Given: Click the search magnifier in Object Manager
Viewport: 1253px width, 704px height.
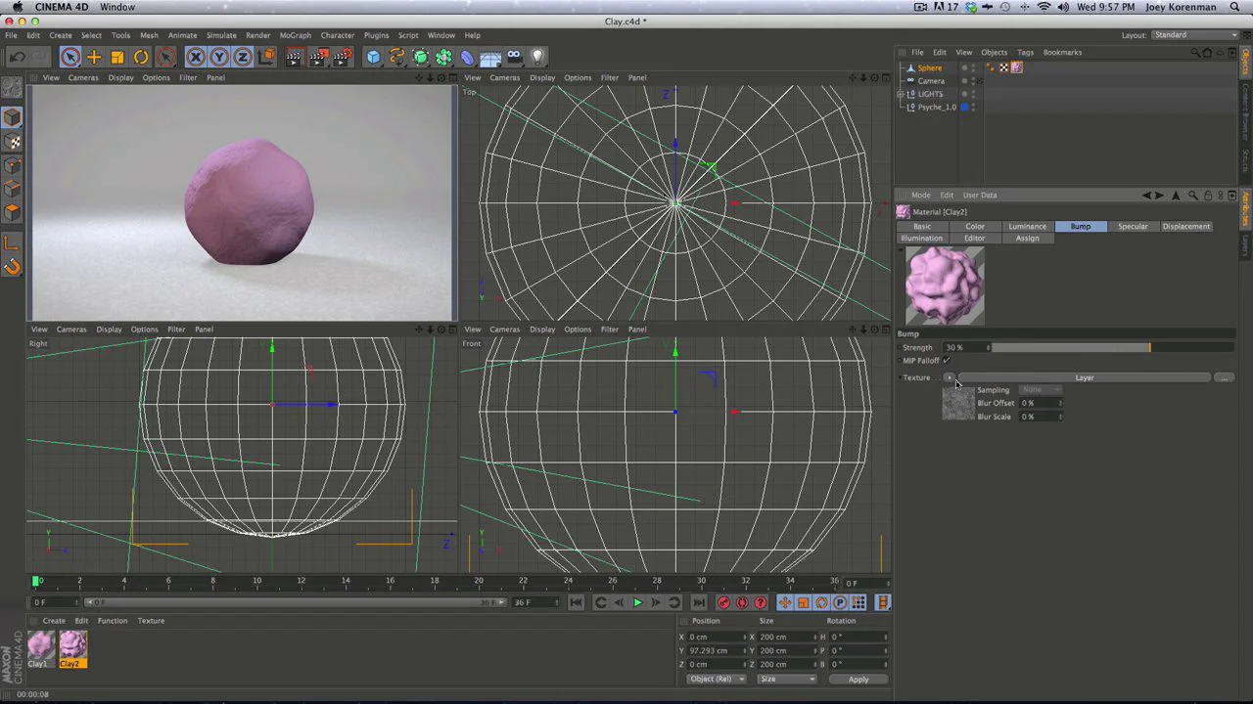Looking at the screenshot, I should point(1195,52).
